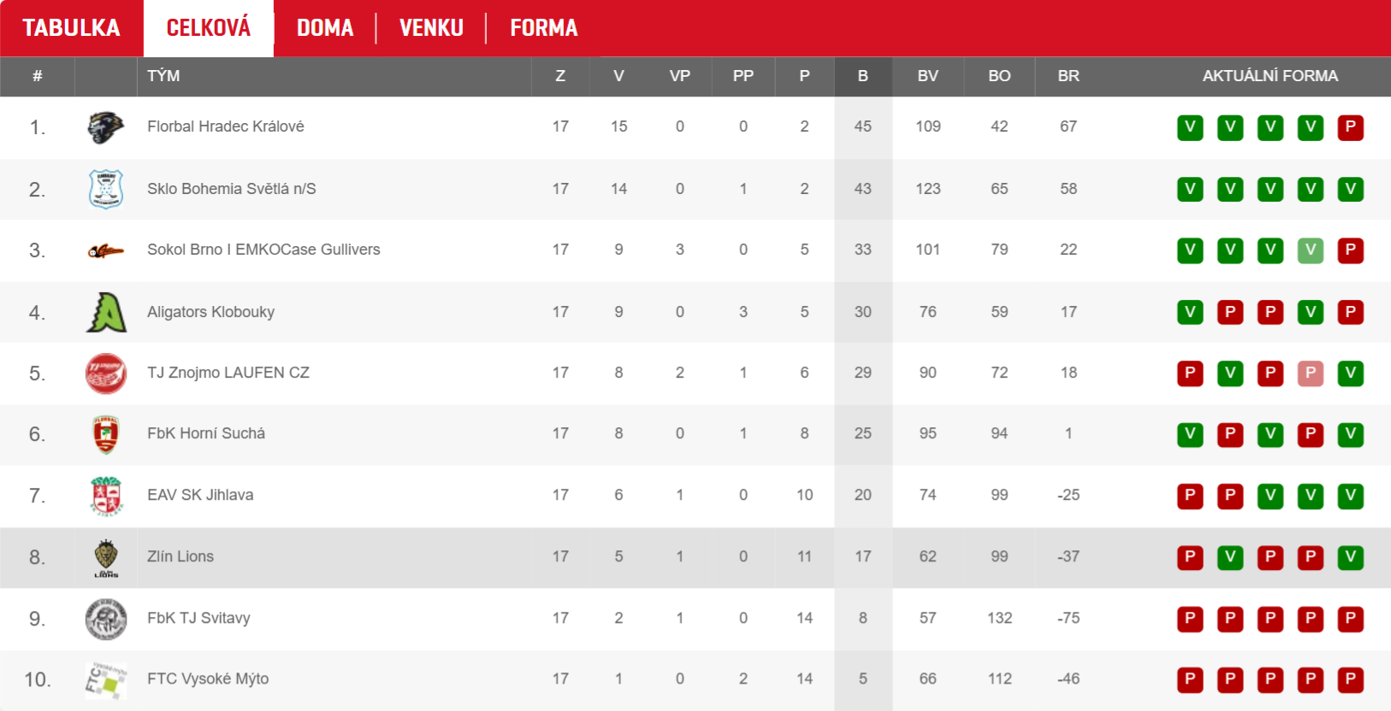
Task: Open the Florbal Hradec Králové team link
Action: pos(226,126)
